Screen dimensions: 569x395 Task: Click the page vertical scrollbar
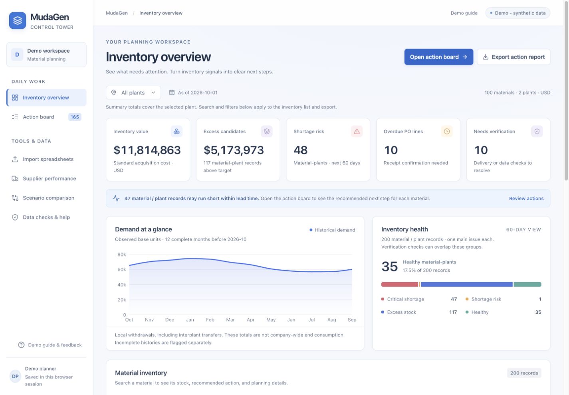[566, 92]
